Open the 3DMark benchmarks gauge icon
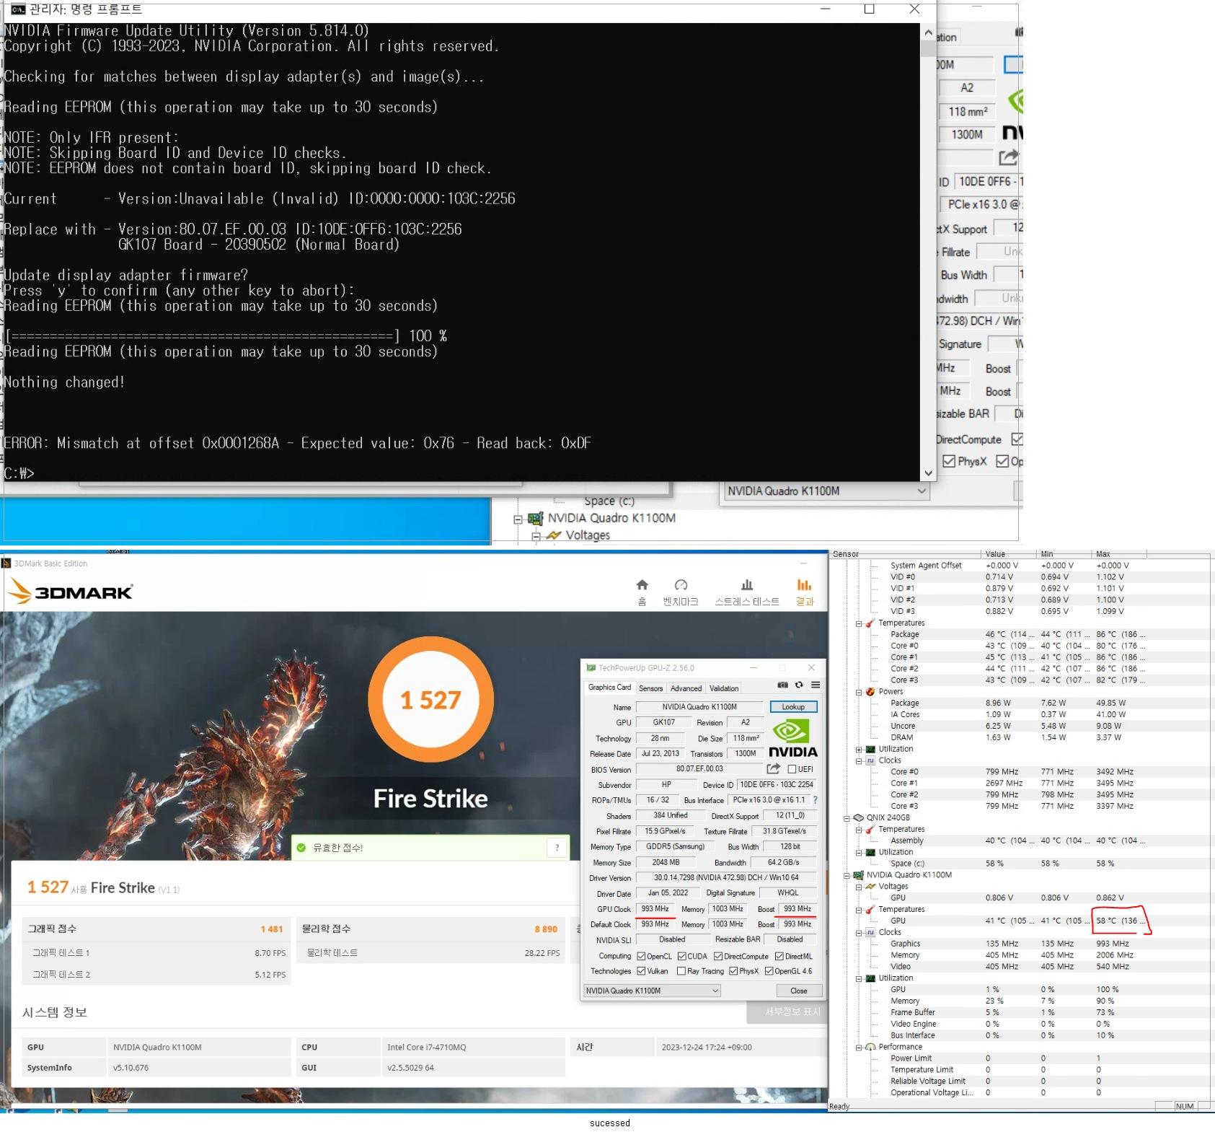This screenshot has width=1215, height=1132. 681,584
